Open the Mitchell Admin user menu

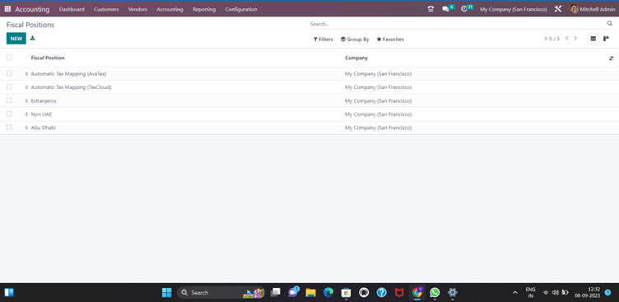coord(592,9)
